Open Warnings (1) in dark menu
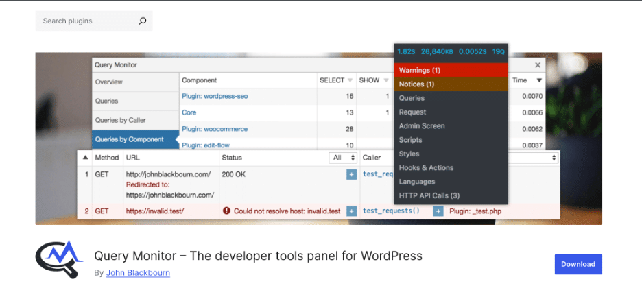The height and width of the screenshot is (299, 642). 451,70
